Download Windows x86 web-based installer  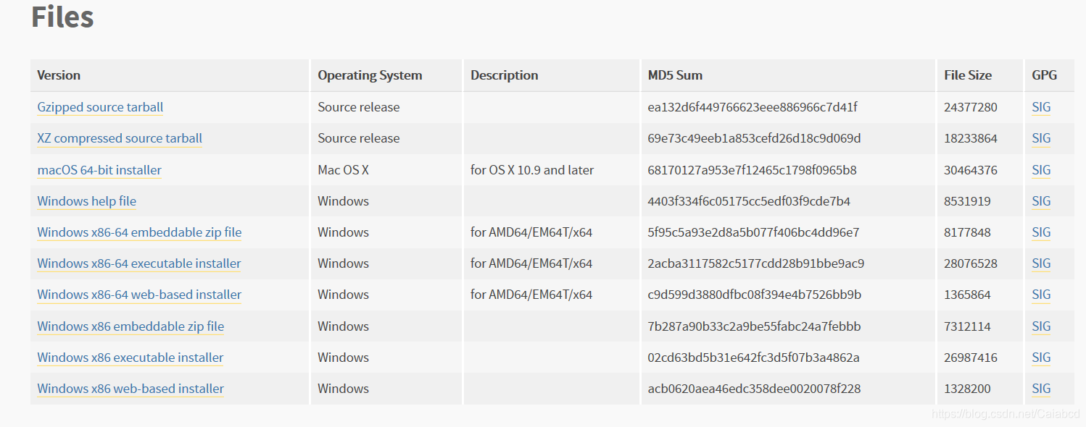coord(130,389)
